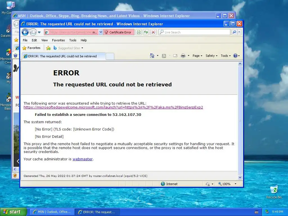Click the on-screen keyboard tray icon

click(256, 212)
